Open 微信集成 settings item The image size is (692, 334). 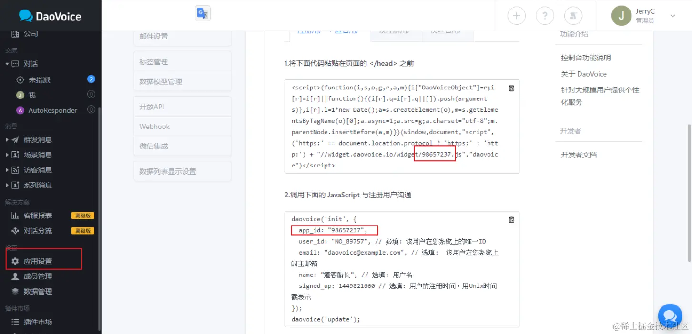(183, 146)
